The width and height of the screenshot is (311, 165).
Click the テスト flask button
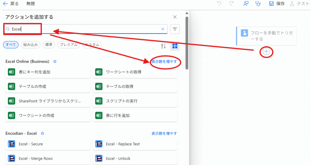299,4
